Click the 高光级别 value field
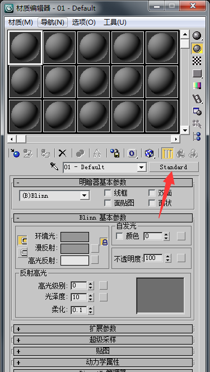 [79, 285]
